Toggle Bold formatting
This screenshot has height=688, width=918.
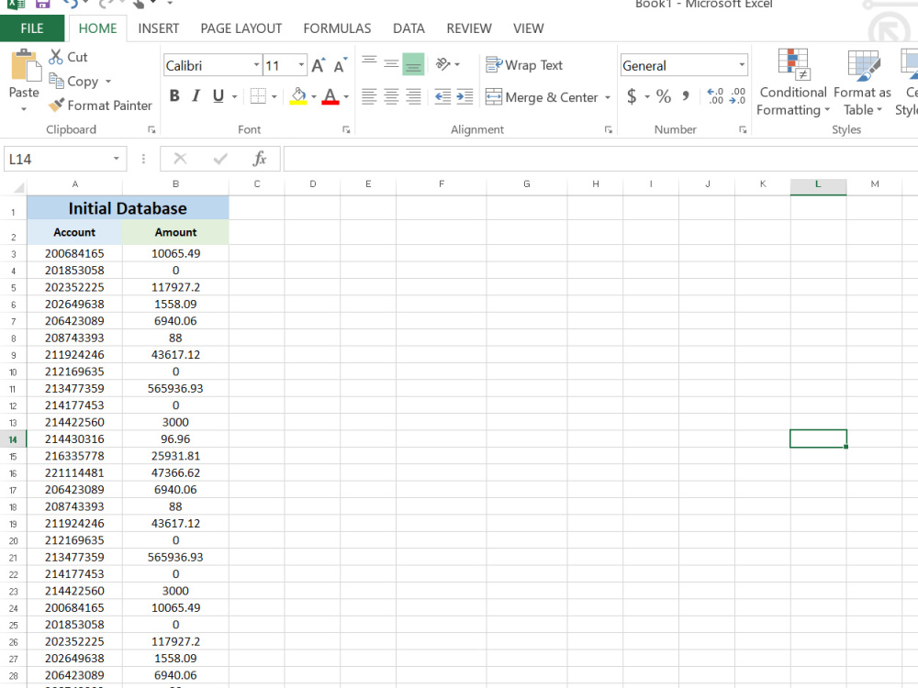click(174, 96)
